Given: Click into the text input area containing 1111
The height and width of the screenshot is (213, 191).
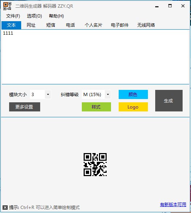Looking at the screenshot, I should pyautogui.click(x=95, y=57).
